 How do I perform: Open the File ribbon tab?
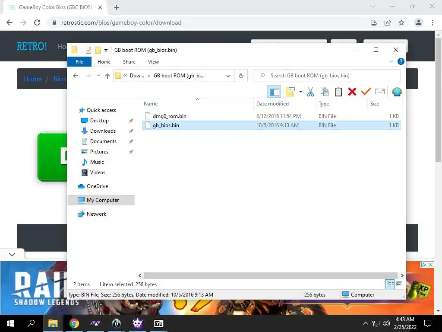79,62
